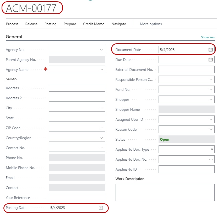Open the Process menu

(12, 24)
